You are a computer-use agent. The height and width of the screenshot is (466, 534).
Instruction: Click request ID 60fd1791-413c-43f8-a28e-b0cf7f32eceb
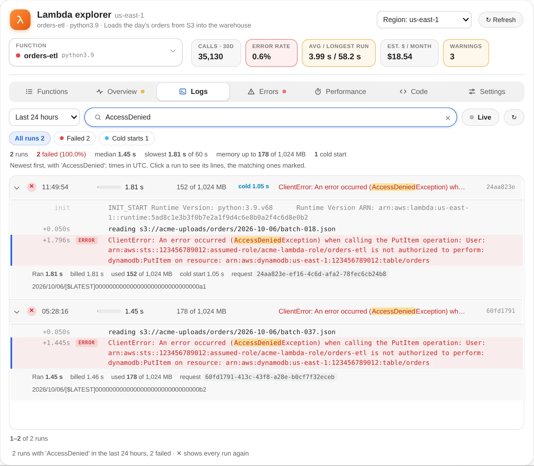coord(270,377)
